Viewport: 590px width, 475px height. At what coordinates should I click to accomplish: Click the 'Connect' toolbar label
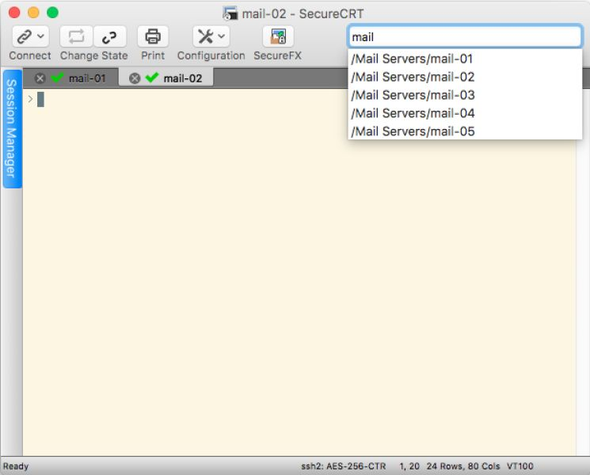30,55
